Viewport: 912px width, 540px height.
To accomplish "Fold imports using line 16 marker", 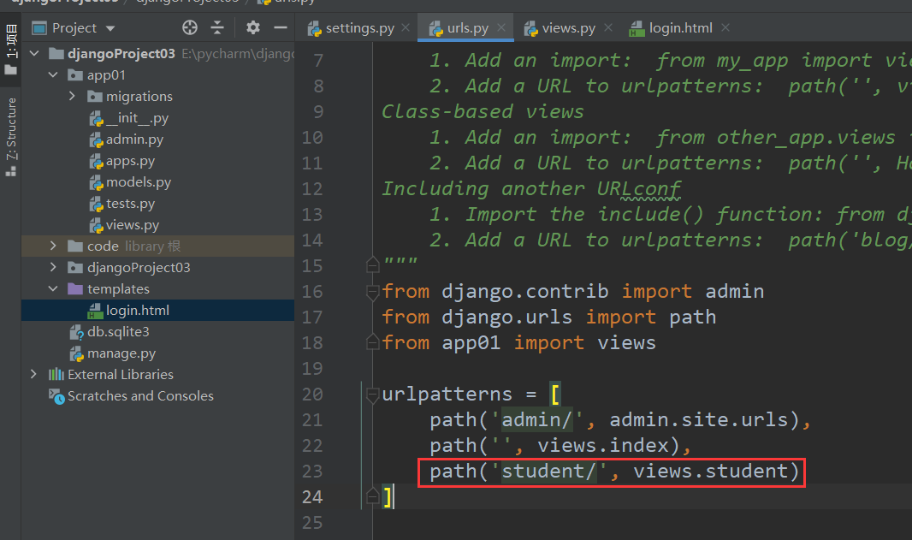I will point(373,292).
